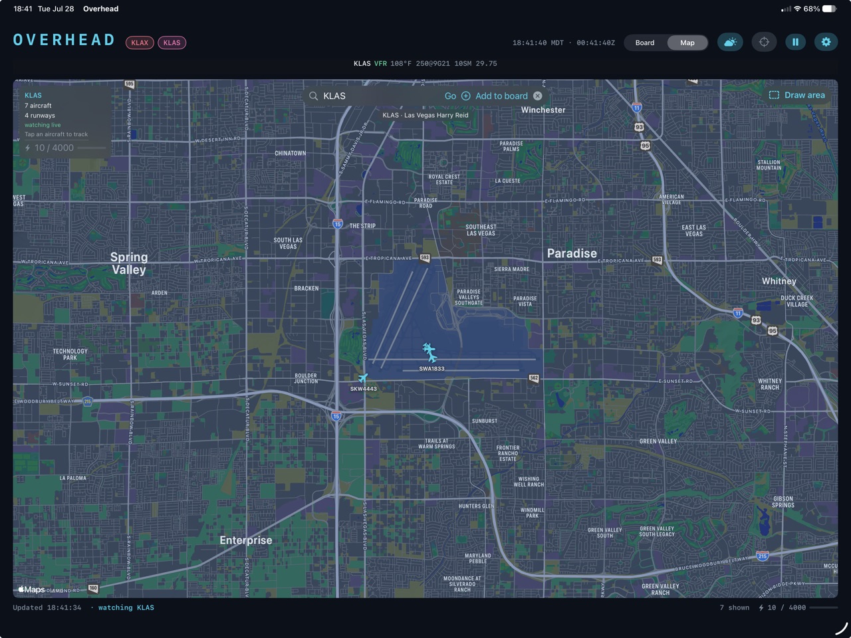Tap the route 562 shield on Sunset
Screen dimensions: 851x638
(534, 378)
